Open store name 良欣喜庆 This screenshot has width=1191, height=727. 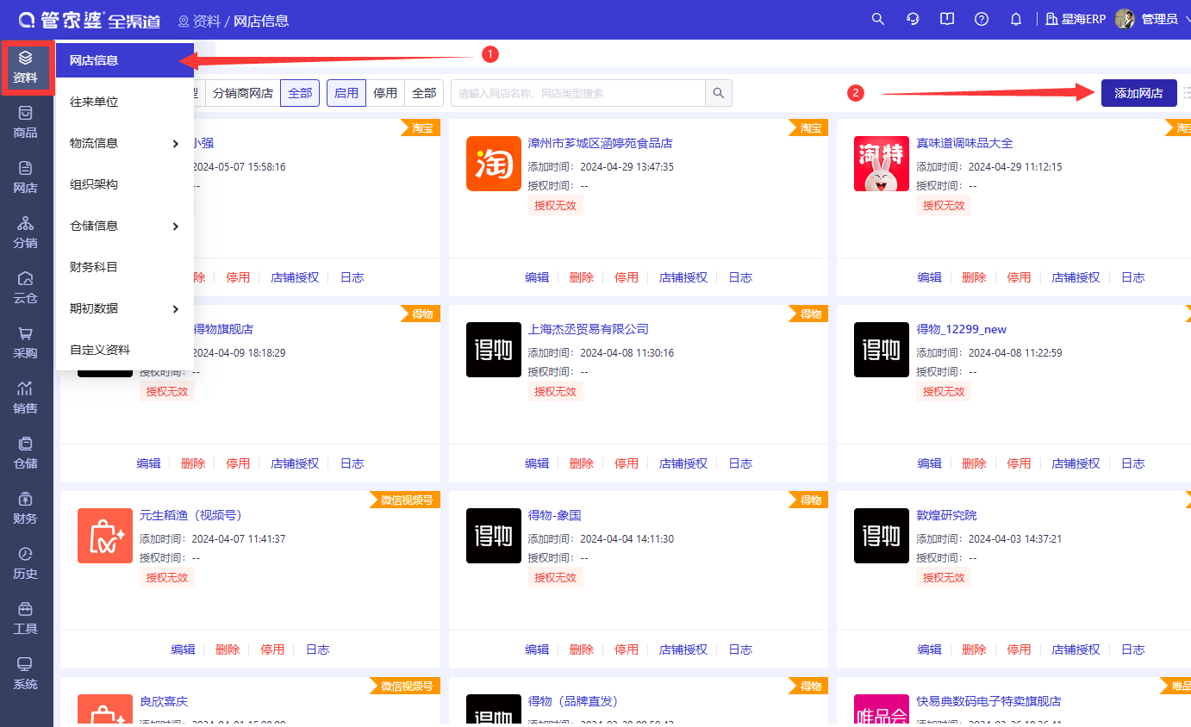coord(164,701)
